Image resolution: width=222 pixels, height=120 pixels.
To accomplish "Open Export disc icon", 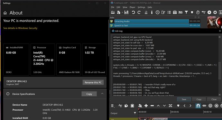I will coord(209,13).
